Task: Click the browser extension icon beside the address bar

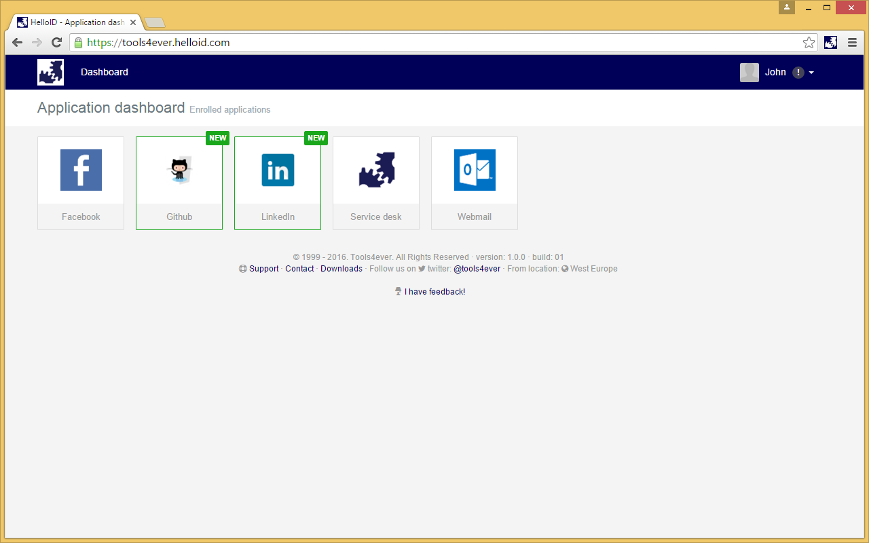Action: pyautogui.click(x=830, y=42)
